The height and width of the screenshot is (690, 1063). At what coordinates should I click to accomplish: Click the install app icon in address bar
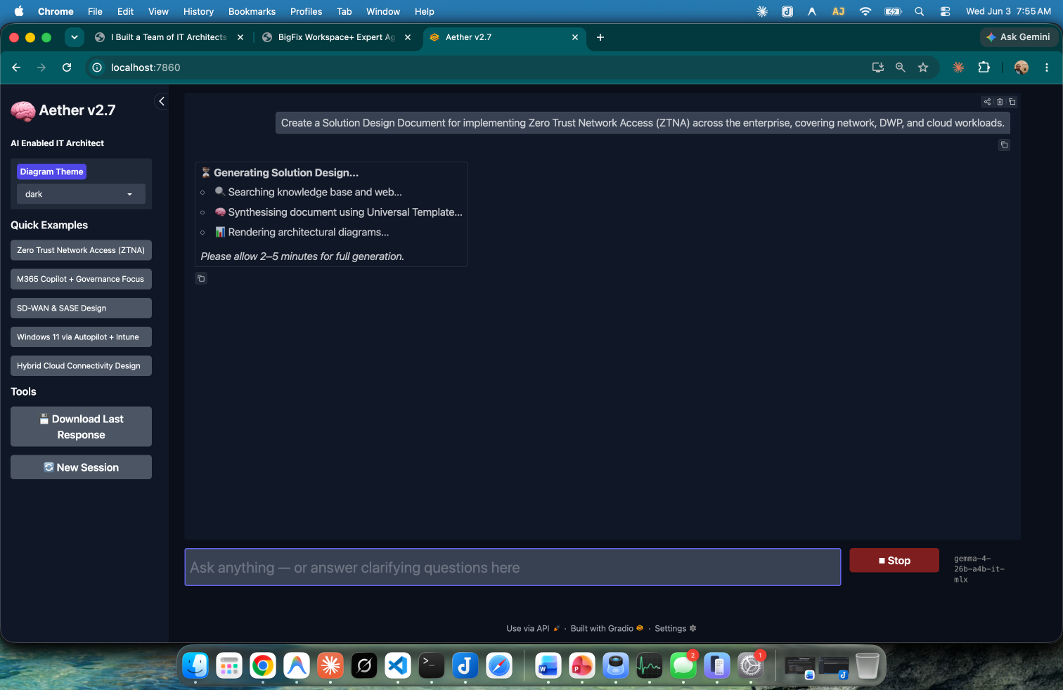tap(878, 67)
